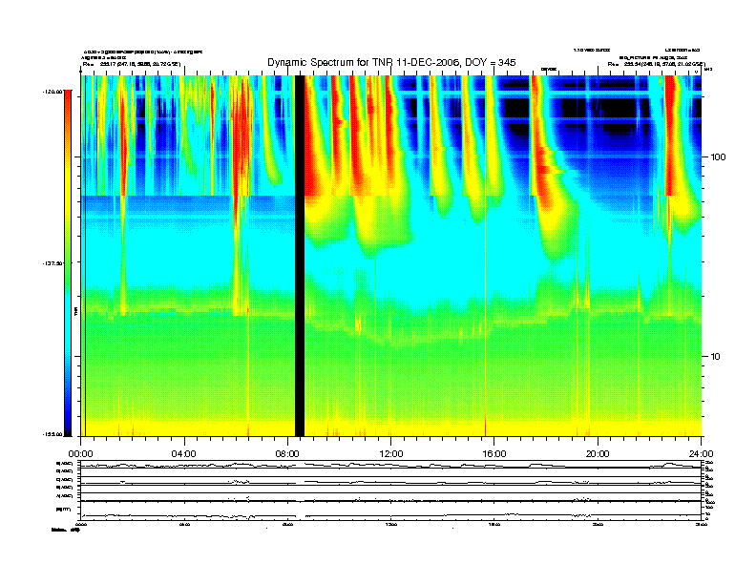Click the 24:00 time axis label
Screen dimensions: 756x584
tap(701, 454)
